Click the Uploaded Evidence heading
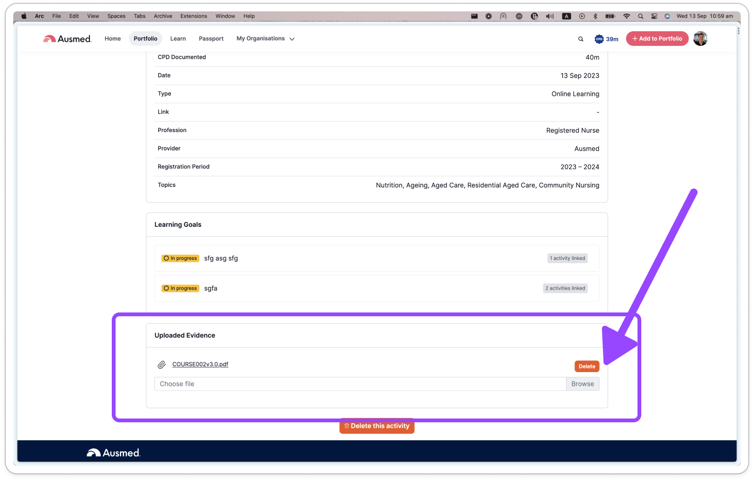The image size is (754, 481). [185, 335]
